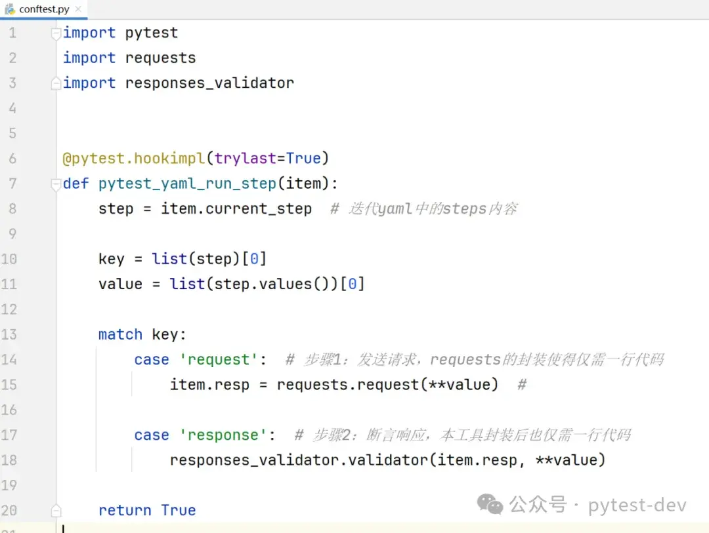Image resolution: width=709 pixels, height=533 pixels.
Task: Click the fold end marker on line 3
Action: (56, 83)
